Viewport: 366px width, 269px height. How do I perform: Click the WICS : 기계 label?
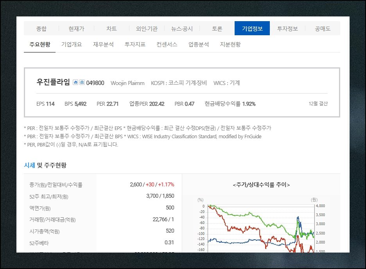[x=226, y=83]
